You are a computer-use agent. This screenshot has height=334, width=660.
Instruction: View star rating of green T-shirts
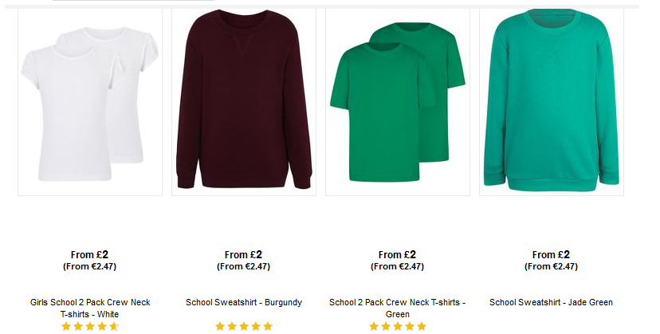pyautogui.click(x=398, y=326)
